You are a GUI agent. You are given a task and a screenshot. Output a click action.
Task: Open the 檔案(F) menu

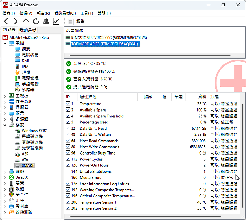tap(9, 13)
